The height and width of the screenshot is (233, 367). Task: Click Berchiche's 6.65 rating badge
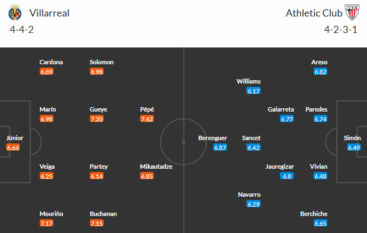[x=321, y=224]
